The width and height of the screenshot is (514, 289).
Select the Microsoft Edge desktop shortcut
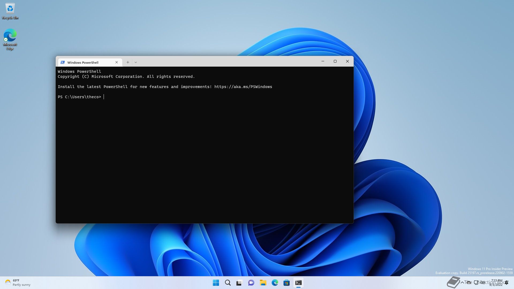click(10, 39)
